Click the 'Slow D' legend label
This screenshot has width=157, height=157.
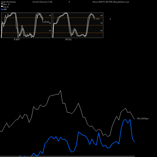[6, 4]
